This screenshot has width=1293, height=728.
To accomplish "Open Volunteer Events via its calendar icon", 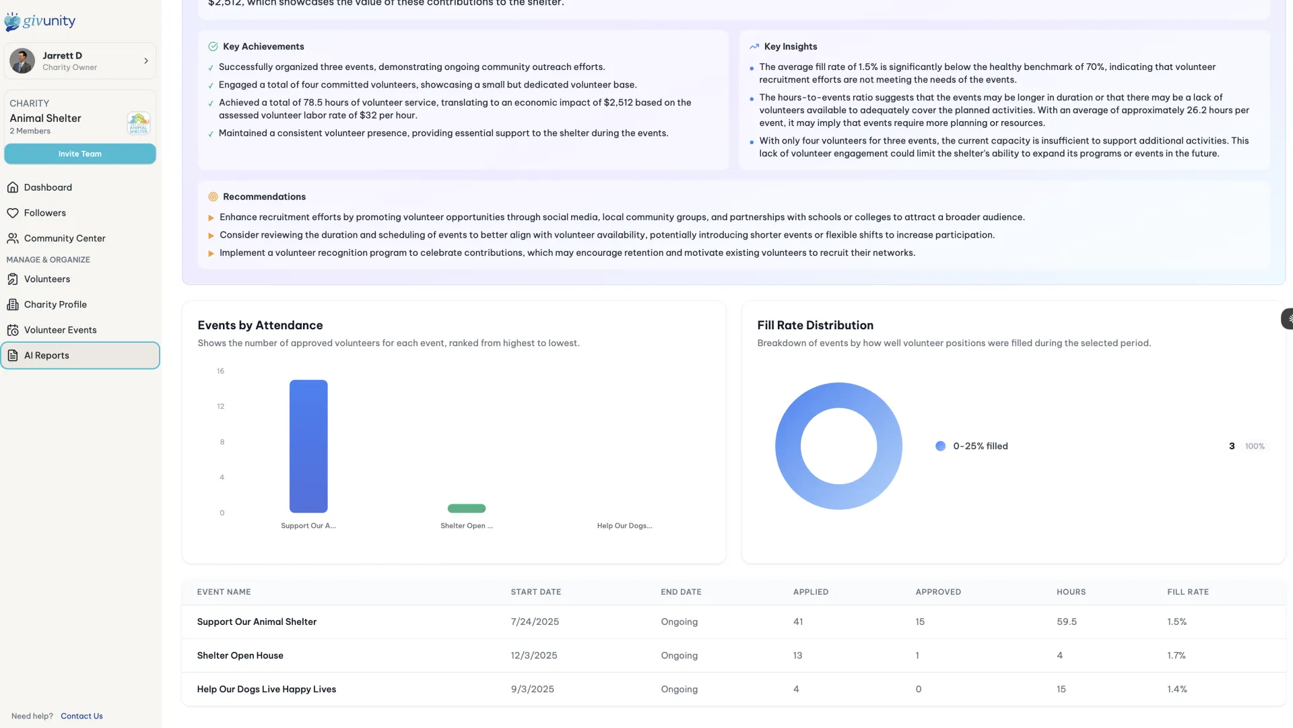I will 13,330.
